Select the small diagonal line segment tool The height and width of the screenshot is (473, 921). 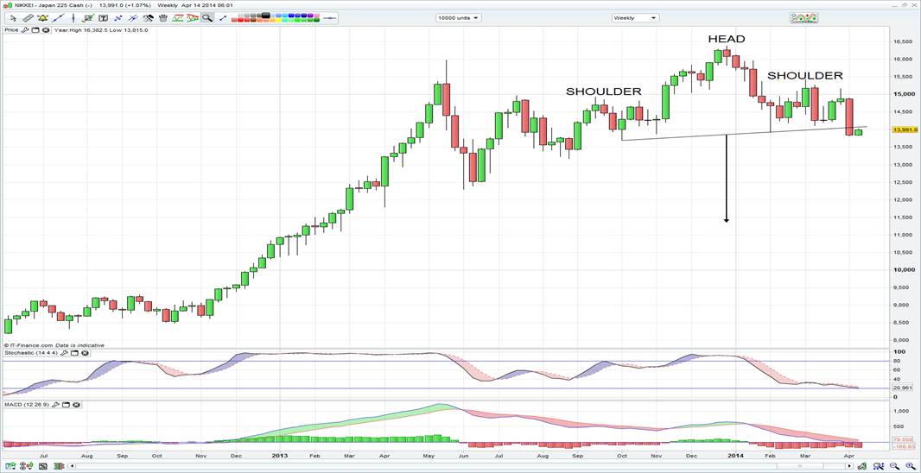pos(223,18)
